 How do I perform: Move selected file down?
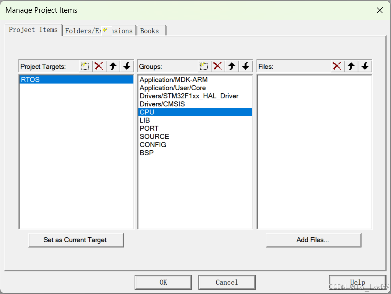pos(365,66)
